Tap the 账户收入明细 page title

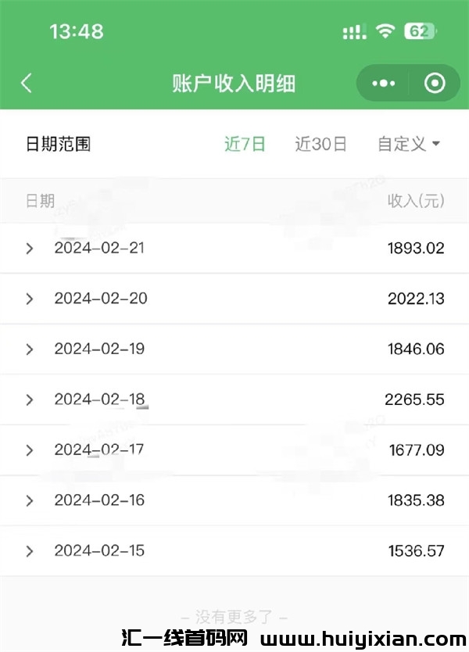pyautogui.click(x=234, y=84)
